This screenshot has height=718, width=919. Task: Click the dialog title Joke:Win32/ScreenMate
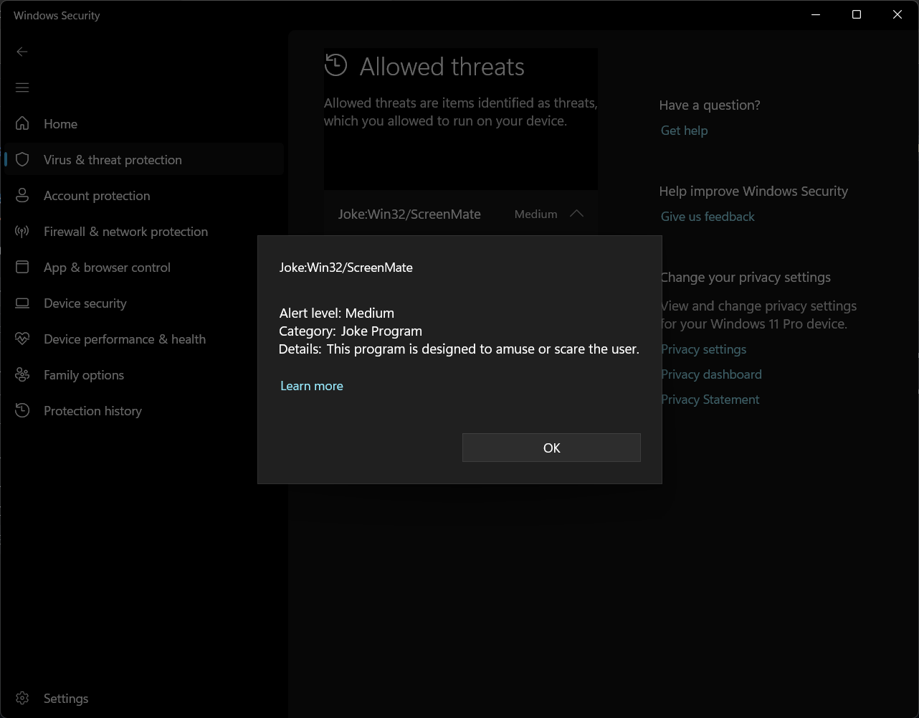click(x=346, y=268)
